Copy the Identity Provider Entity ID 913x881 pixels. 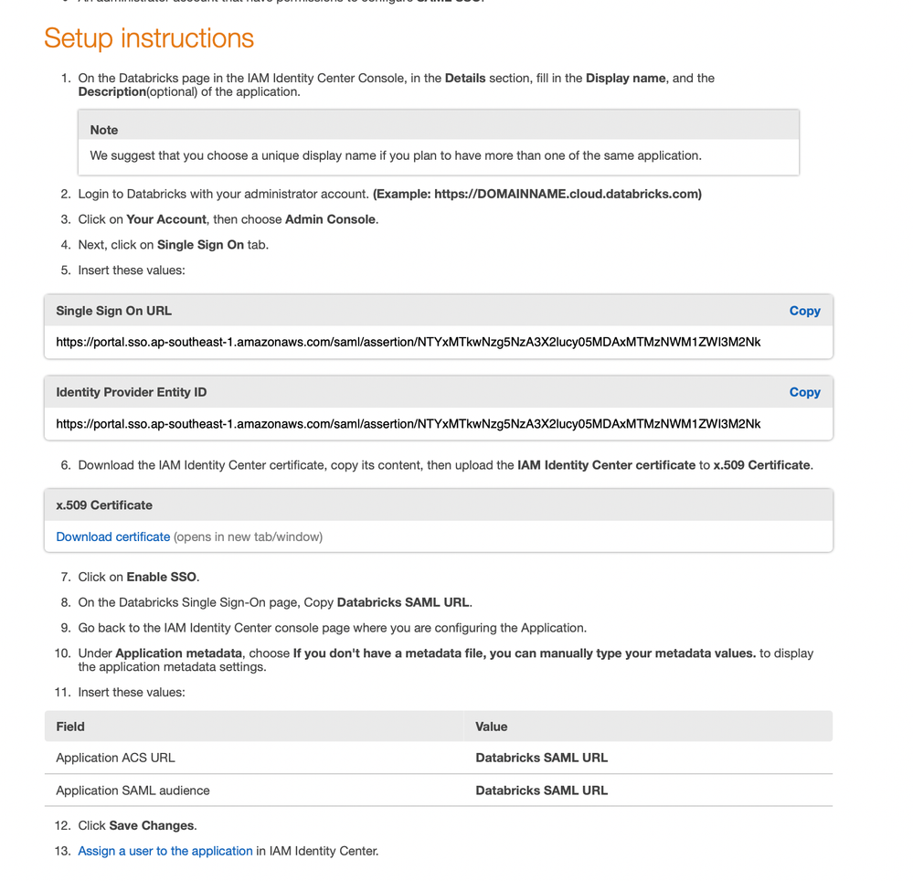(804, 392)
